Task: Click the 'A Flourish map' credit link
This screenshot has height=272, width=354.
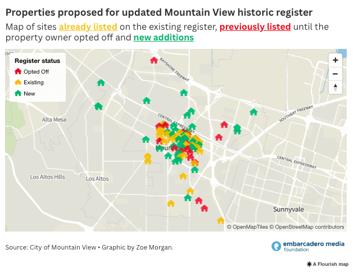Action: tap(330, 264)
